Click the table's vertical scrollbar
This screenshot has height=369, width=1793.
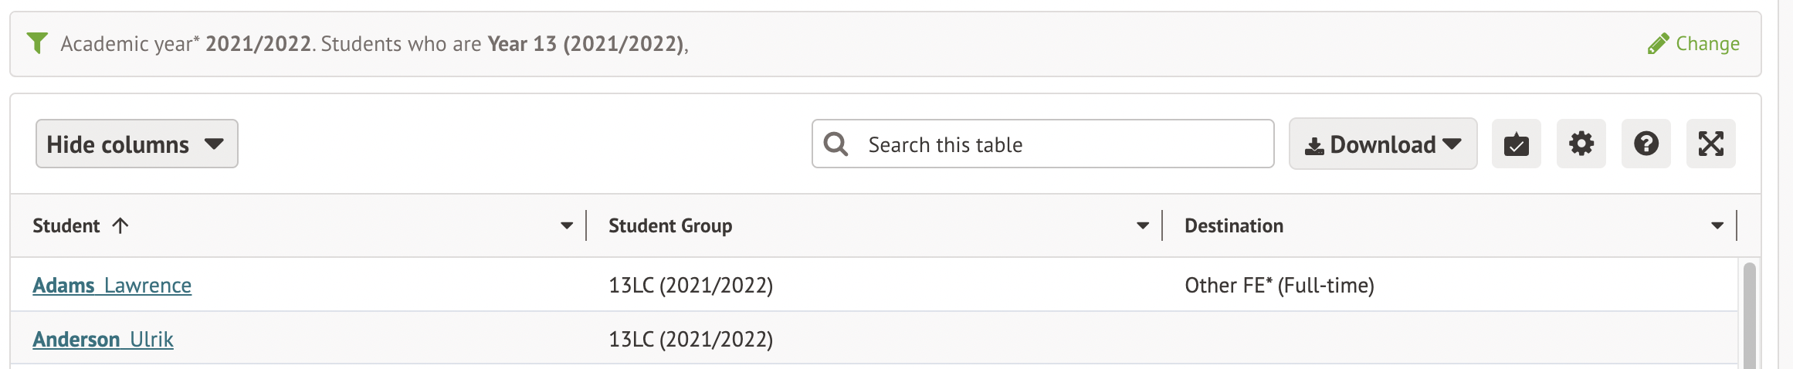pyautogui.click(x=1749, y=317)
